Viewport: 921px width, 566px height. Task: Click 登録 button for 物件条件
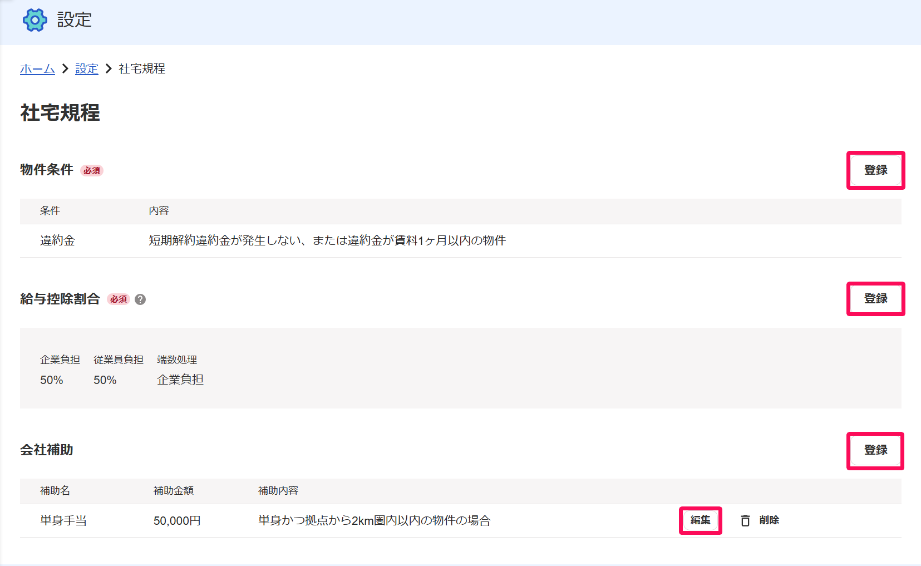tap(875, 170)
